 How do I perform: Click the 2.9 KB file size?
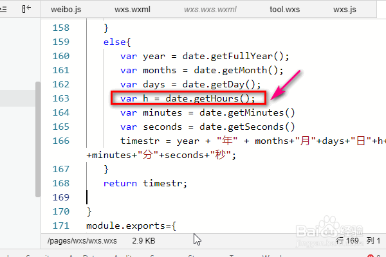click(143, 241)
